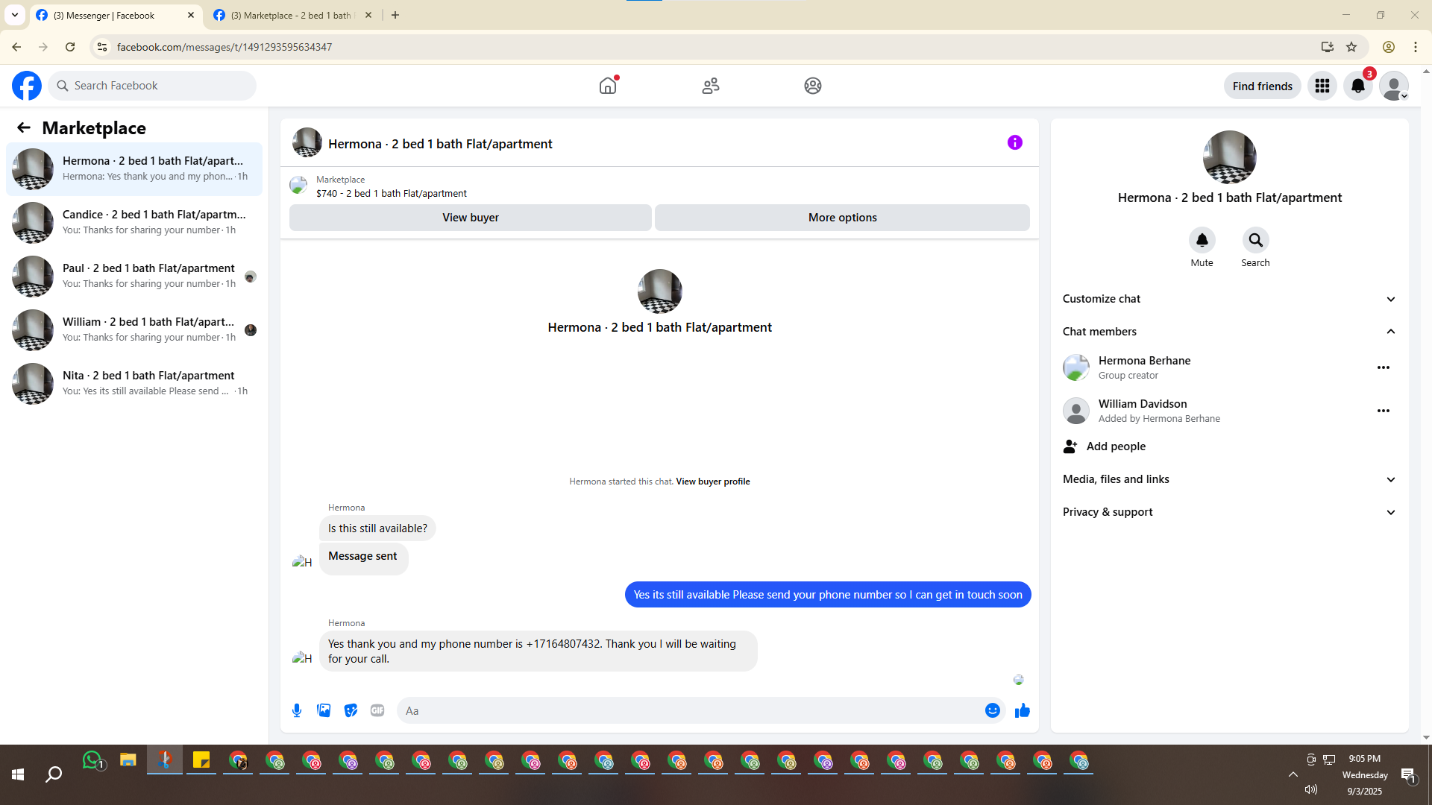Open a new browser tab
Viewport: 1432px width, 805px height.
(395, 15)
